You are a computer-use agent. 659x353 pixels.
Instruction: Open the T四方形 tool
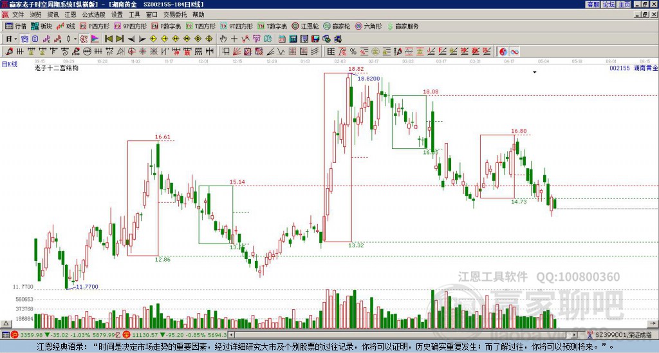tap(201, 26)
